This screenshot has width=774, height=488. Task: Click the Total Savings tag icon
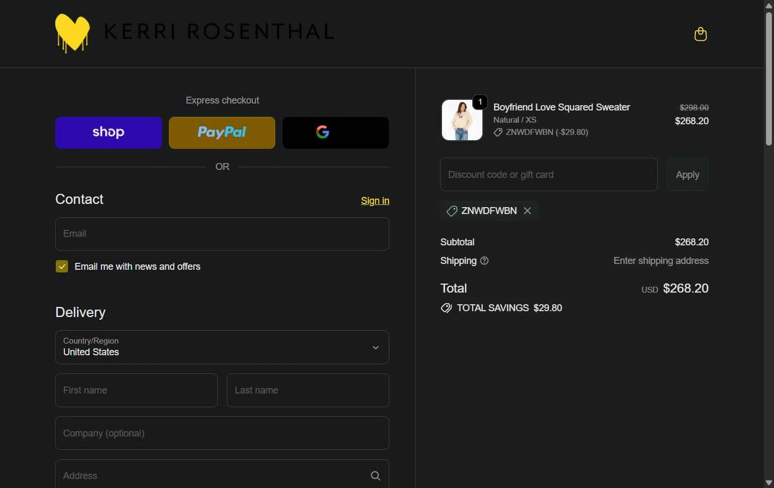[446, 308]
